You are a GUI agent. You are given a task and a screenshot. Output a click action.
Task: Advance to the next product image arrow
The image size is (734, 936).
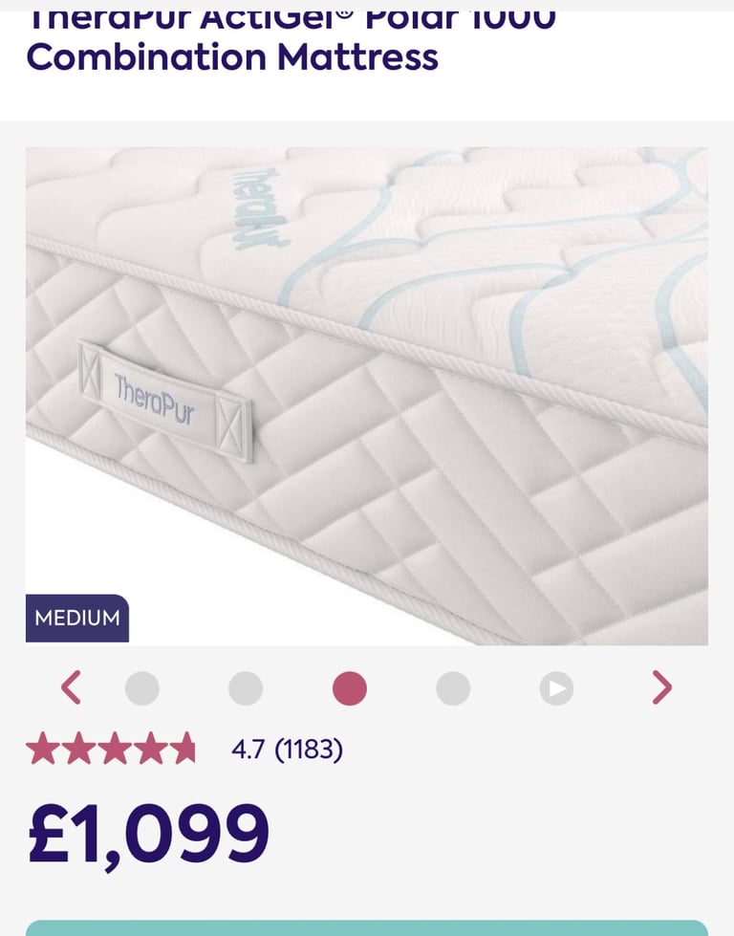661,687
